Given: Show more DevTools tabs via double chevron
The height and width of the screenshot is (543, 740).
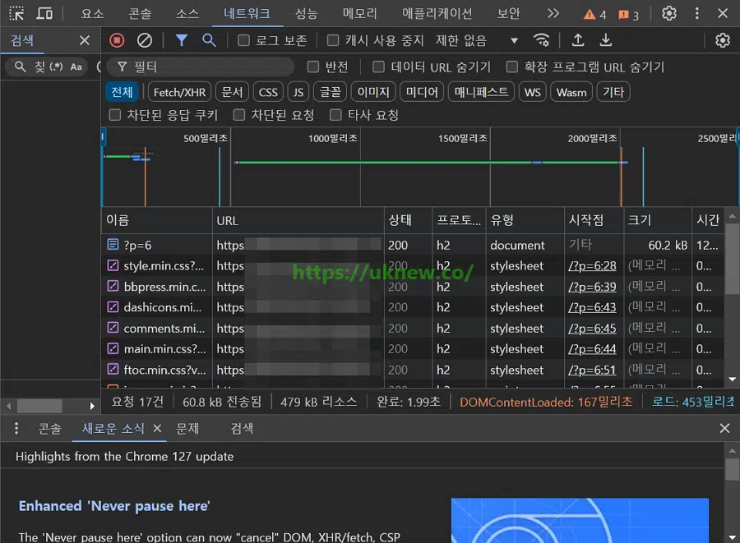Looking at the screenshot, I should point(553,13).
